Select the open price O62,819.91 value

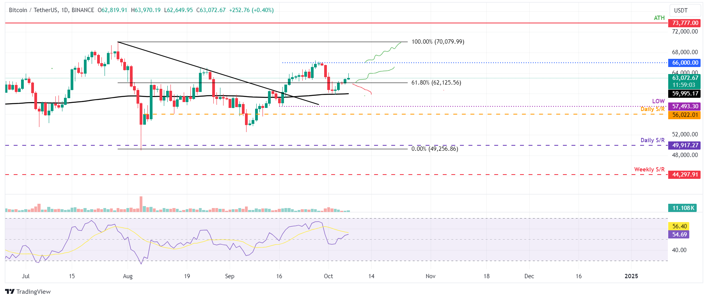point(112,10)
